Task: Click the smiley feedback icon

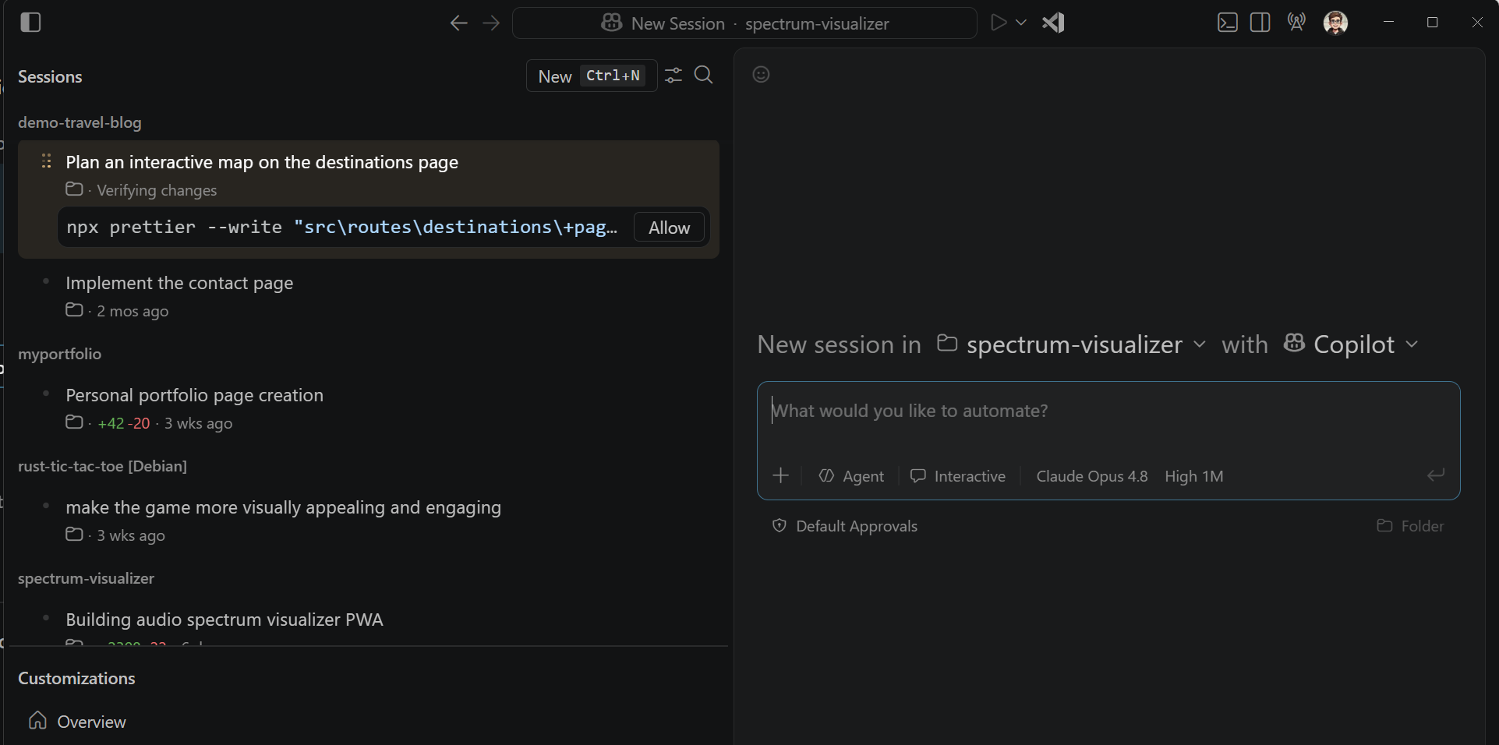Action: pos(762,74)
